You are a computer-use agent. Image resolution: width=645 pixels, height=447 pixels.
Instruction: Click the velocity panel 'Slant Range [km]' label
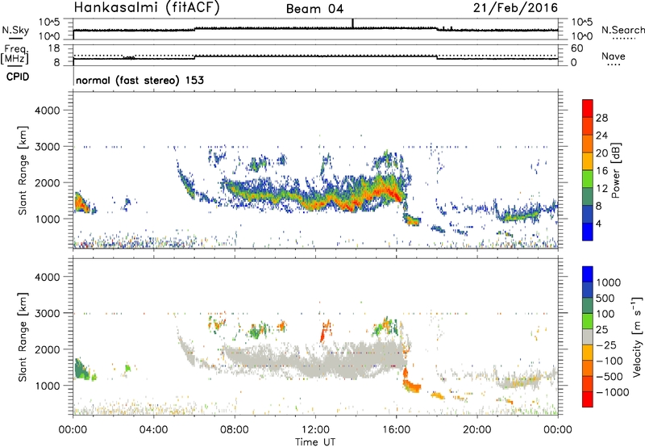23,336
